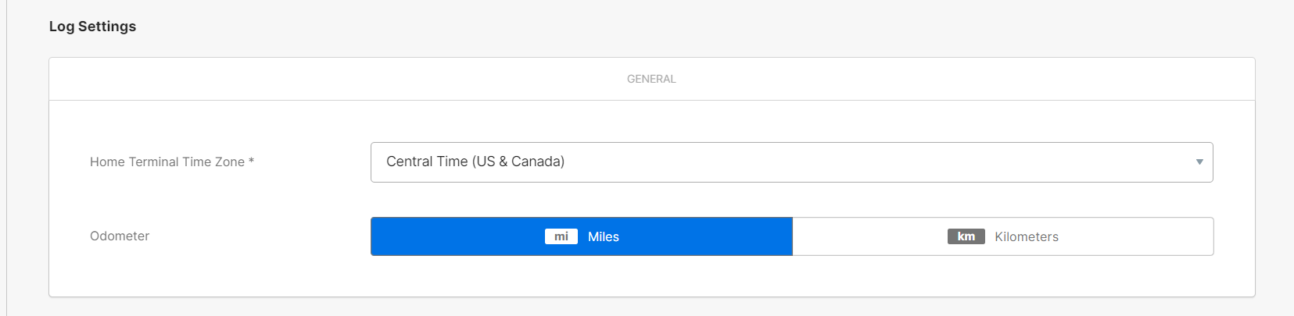Click the Home Terminal Time Zone label
The image size is (1294, 316).
167,162
